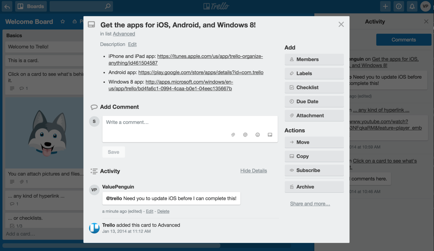Open the VP profile avatar menu
The height and width of the screenshot is (251, 434).
click(x=426, y=6)
